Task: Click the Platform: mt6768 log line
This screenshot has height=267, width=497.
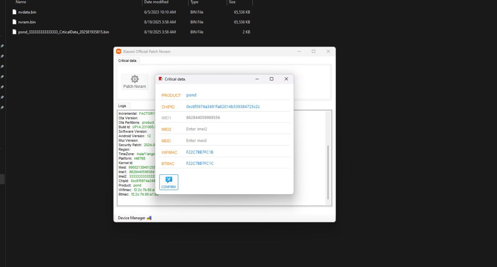Action: point(132,159)
